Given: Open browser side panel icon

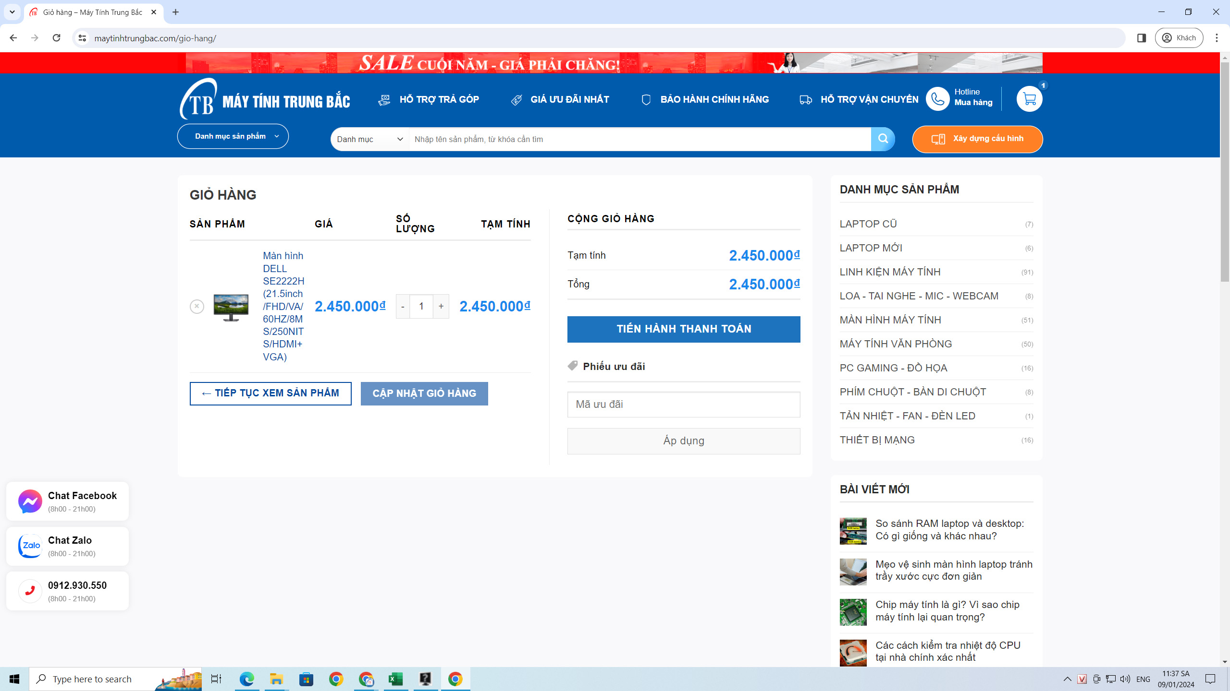Looking at the screenshot, I should (1142, 38).
